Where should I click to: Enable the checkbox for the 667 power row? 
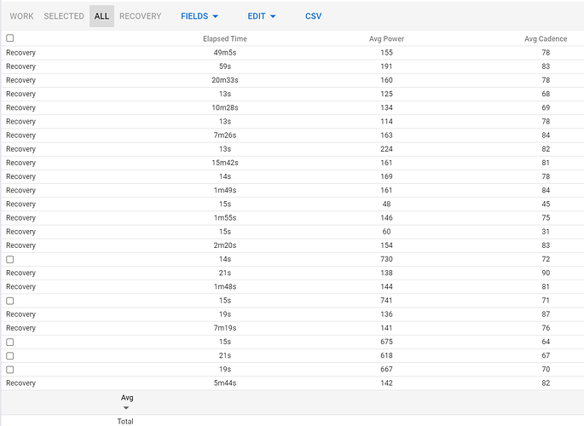[10, 370]
